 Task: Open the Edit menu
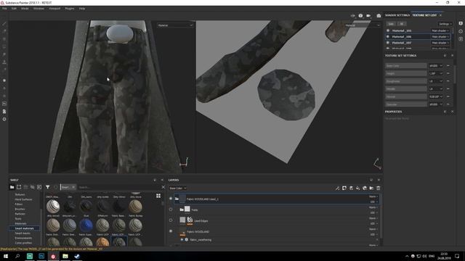click(x=14, y=9)
